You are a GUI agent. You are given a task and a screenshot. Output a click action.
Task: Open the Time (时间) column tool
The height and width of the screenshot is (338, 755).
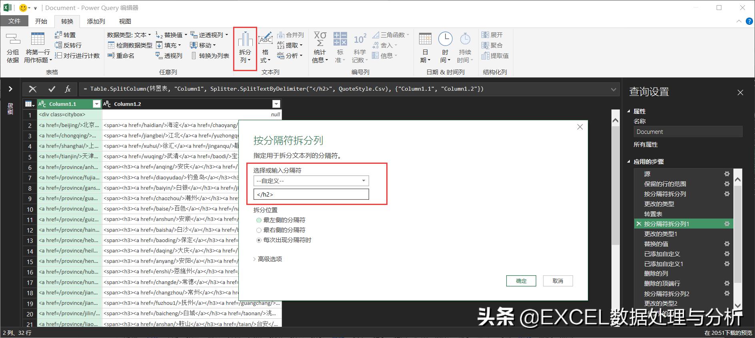[x=445, y=48]
